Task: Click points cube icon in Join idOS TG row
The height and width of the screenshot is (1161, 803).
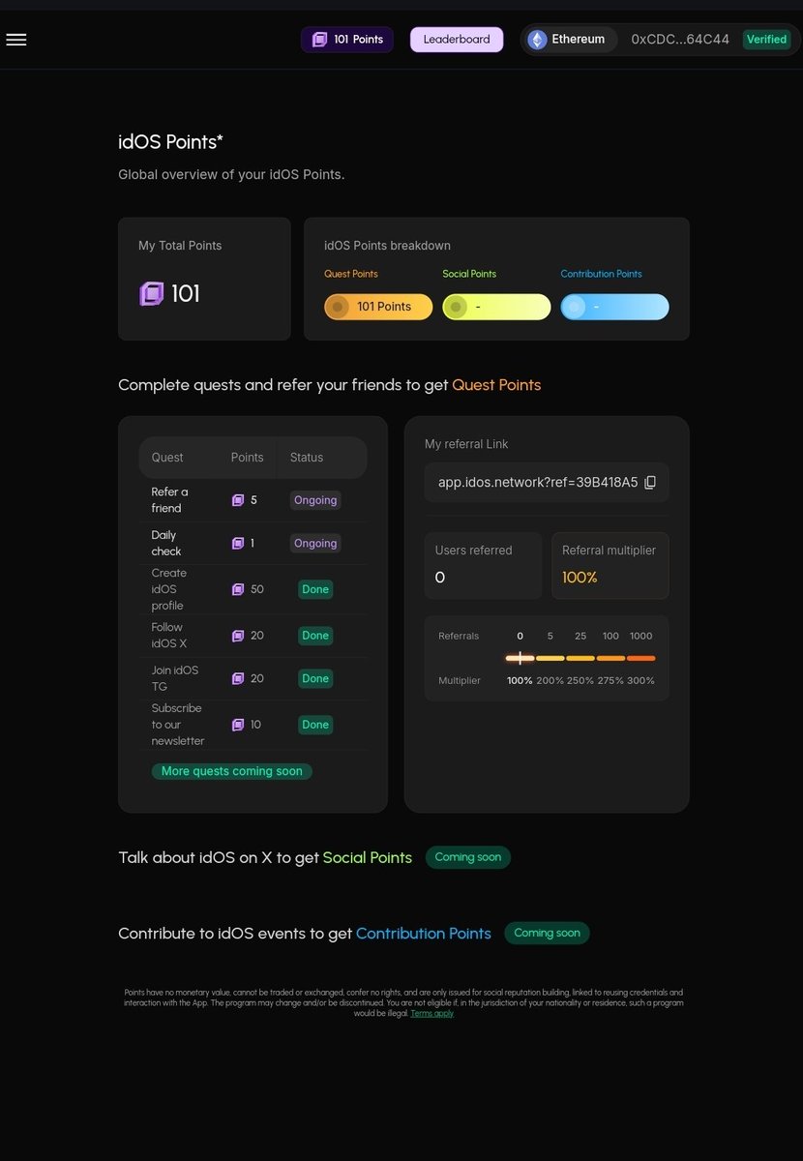Action: (238, 678)
